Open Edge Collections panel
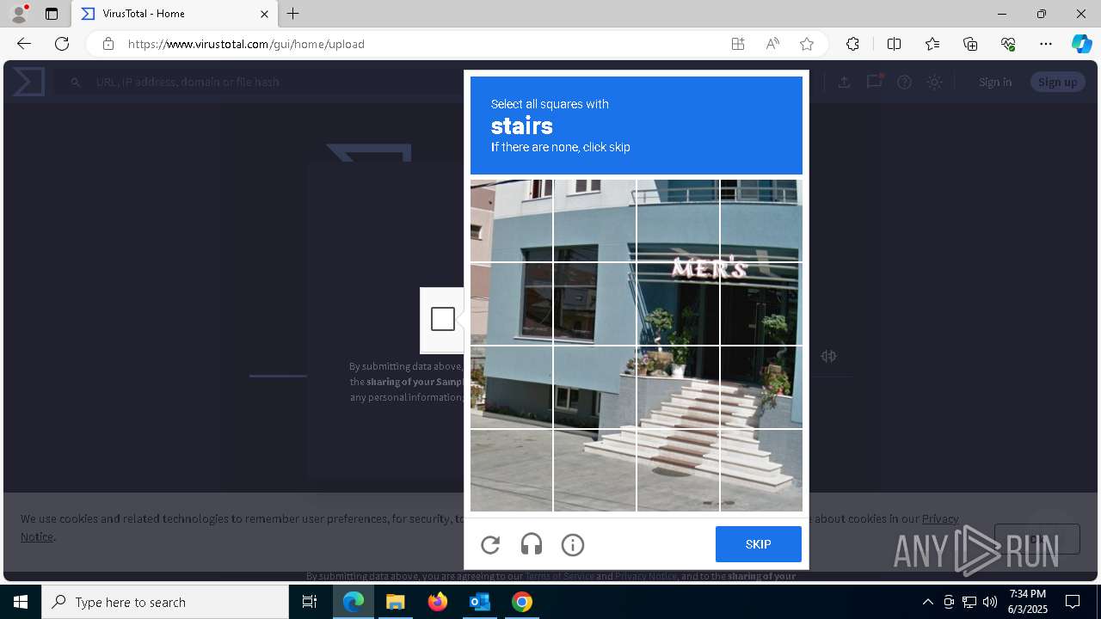 (970, 44)
